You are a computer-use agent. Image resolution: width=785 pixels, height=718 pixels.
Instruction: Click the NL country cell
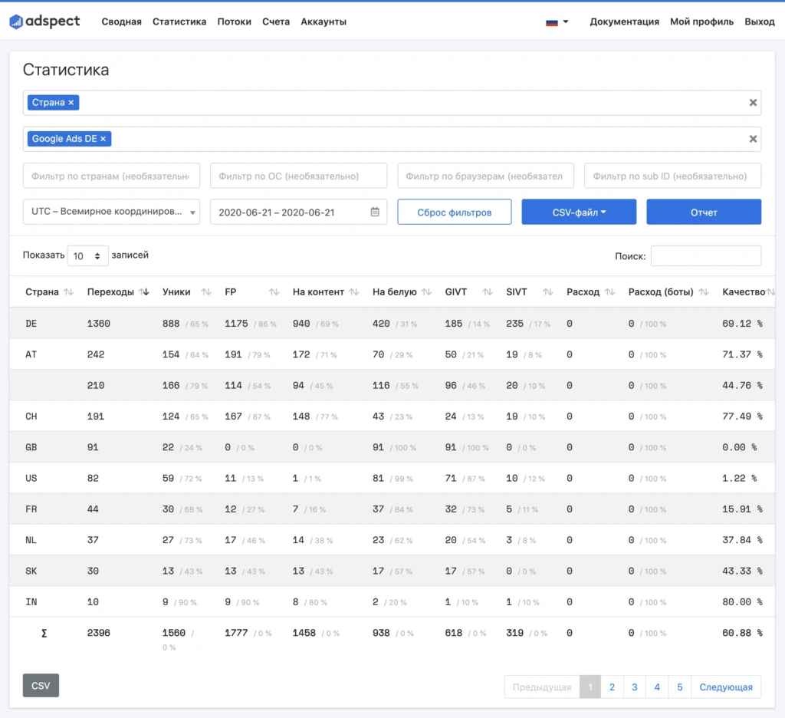tap(31, 540)
